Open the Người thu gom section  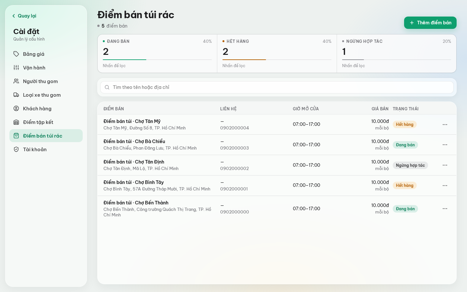(46, 81)
